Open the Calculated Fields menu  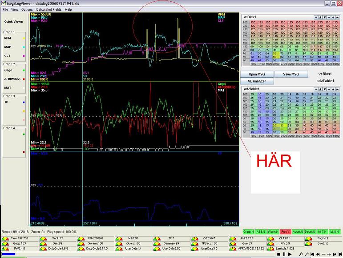tap(49, 10)
